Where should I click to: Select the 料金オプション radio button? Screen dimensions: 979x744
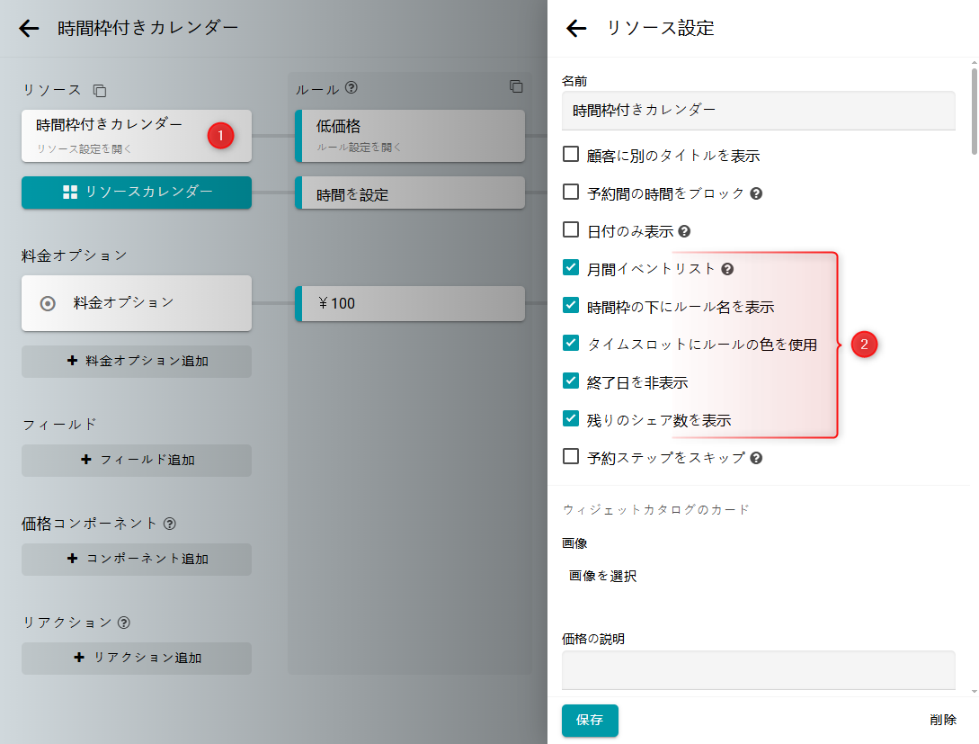pyautogui.click(x=48, y=303)
